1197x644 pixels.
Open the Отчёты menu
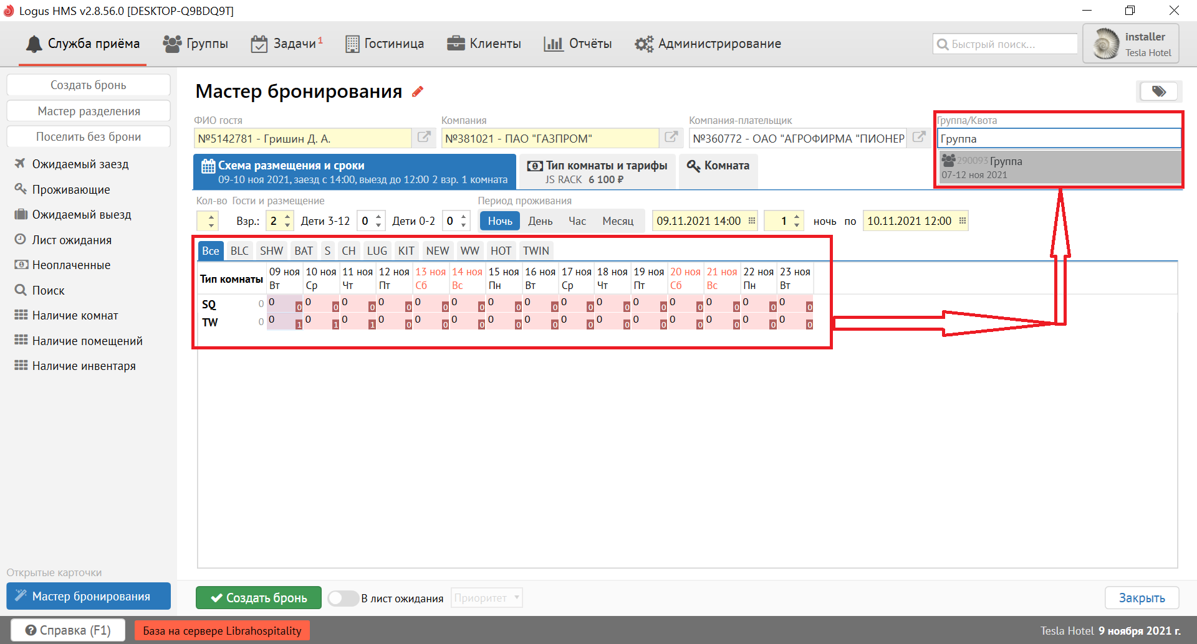tap(578, 44)
